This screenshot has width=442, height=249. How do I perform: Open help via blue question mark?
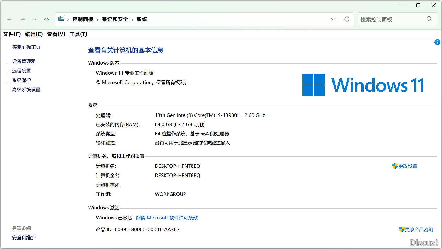click(x=437, y=42)
